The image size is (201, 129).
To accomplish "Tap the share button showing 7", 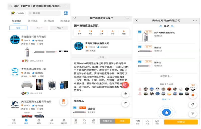I will tap(192, 104).
